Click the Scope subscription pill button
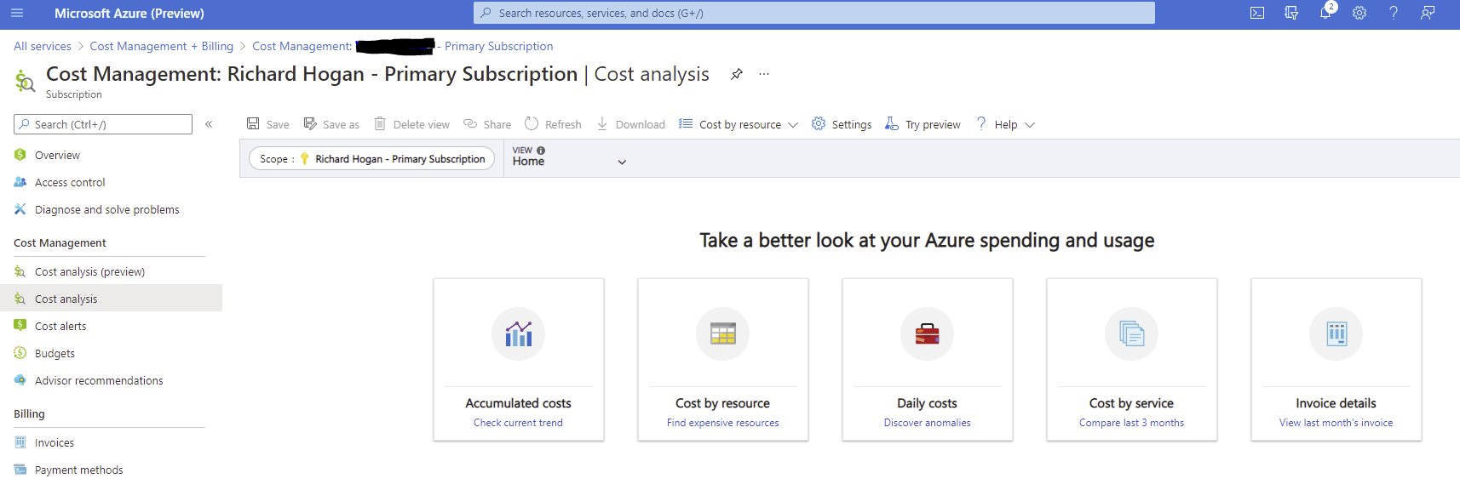Viewport: 1460px width, 490px height. click(371, 159)
